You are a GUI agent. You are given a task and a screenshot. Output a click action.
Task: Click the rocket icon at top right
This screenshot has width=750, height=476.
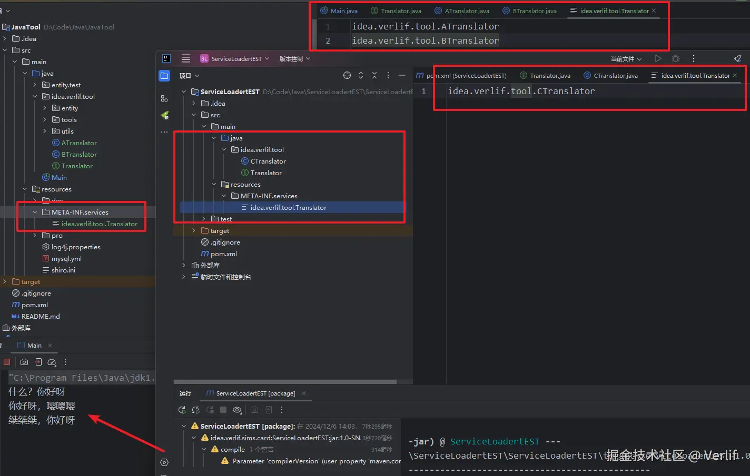[x=737, y=58]
